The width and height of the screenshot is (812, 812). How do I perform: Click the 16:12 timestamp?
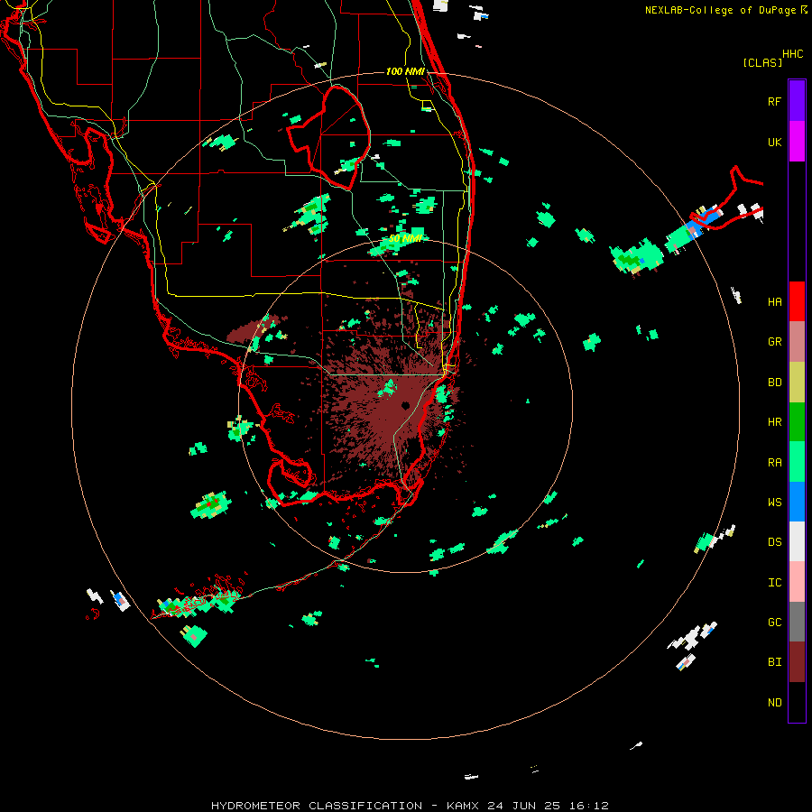588,806
